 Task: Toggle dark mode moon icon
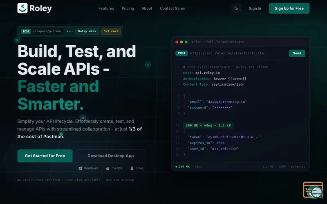(236, 8)
